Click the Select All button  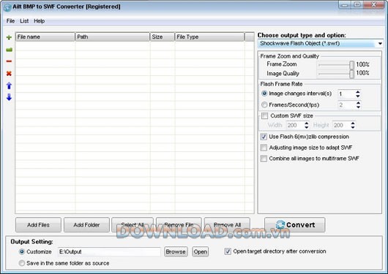(x=133, y=225)
